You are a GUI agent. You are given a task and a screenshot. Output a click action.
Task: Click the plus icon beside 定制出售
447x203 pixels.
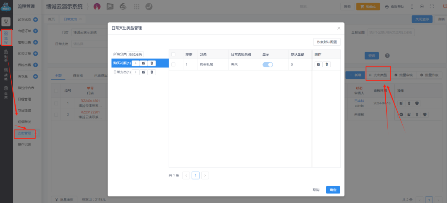(36, 42)
